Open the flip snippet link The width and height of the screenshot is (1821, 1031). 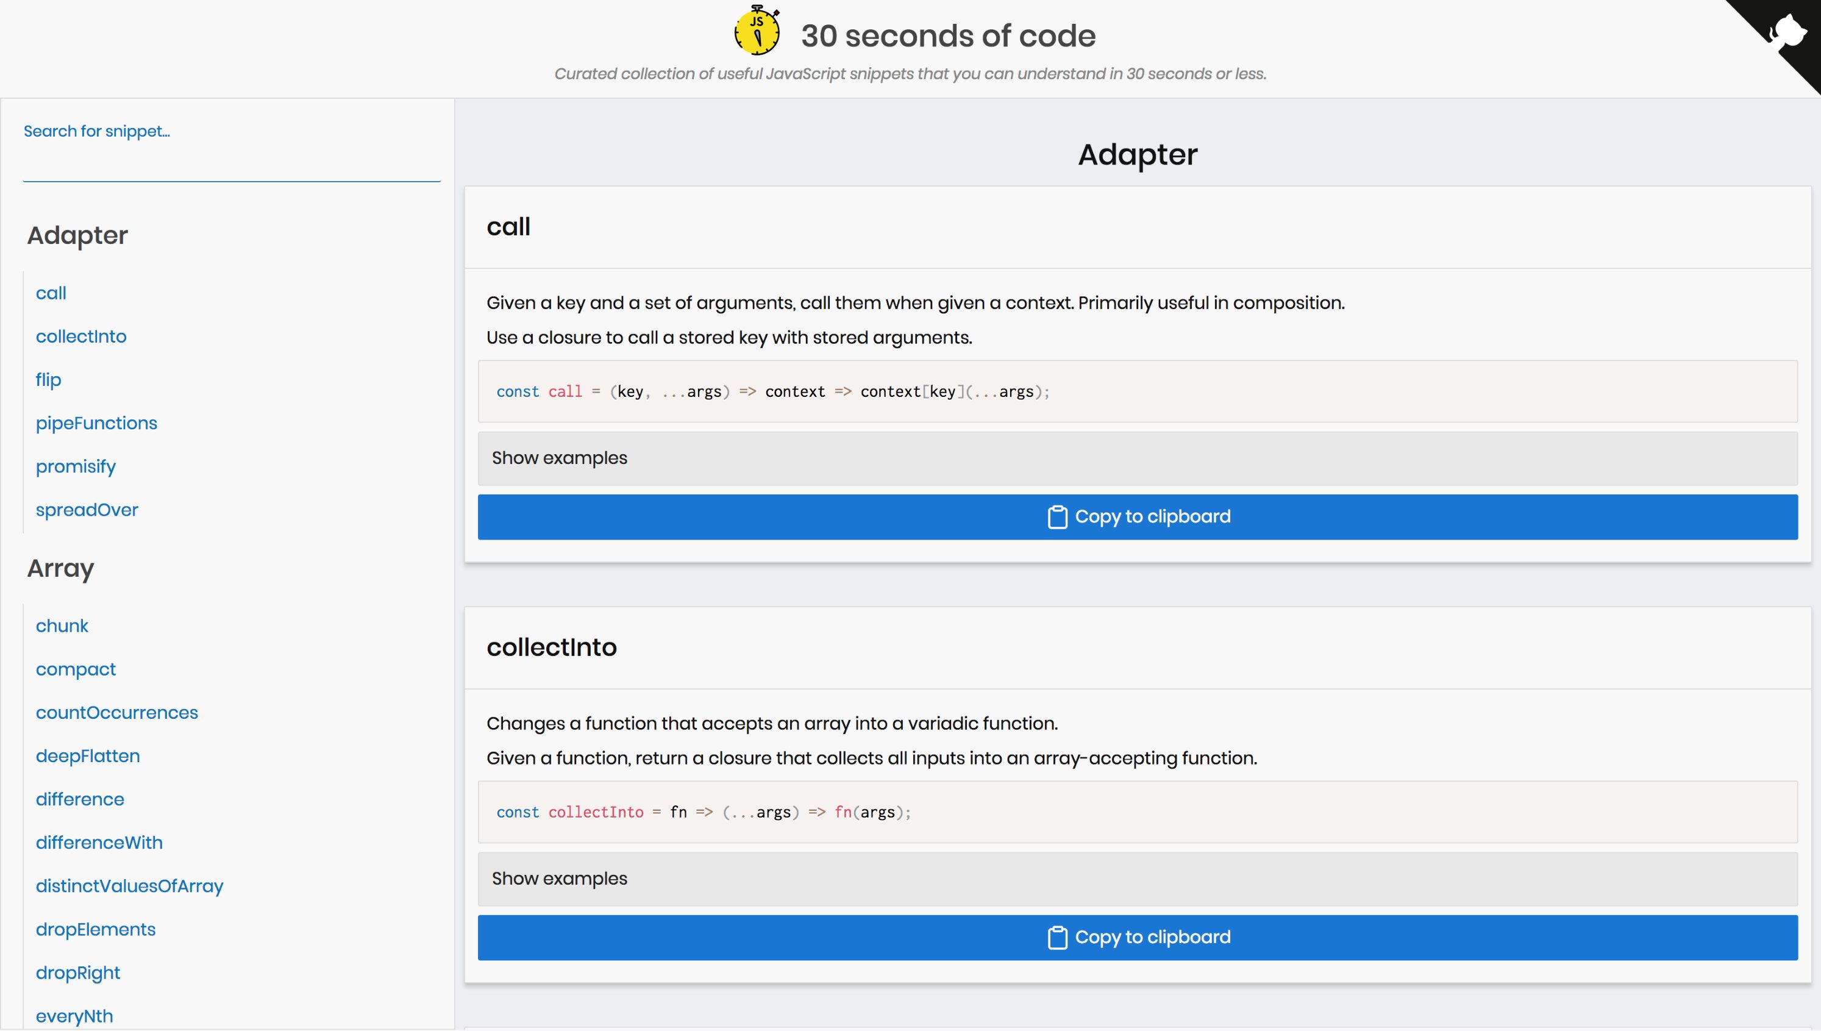(x=48, y=380)
